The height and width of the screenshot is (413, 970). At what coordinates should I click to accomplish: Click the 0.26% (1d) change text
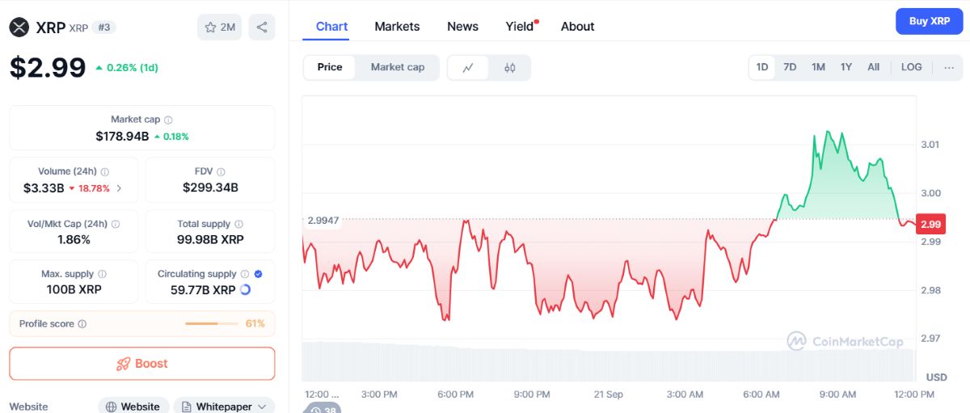coord(132,68)
